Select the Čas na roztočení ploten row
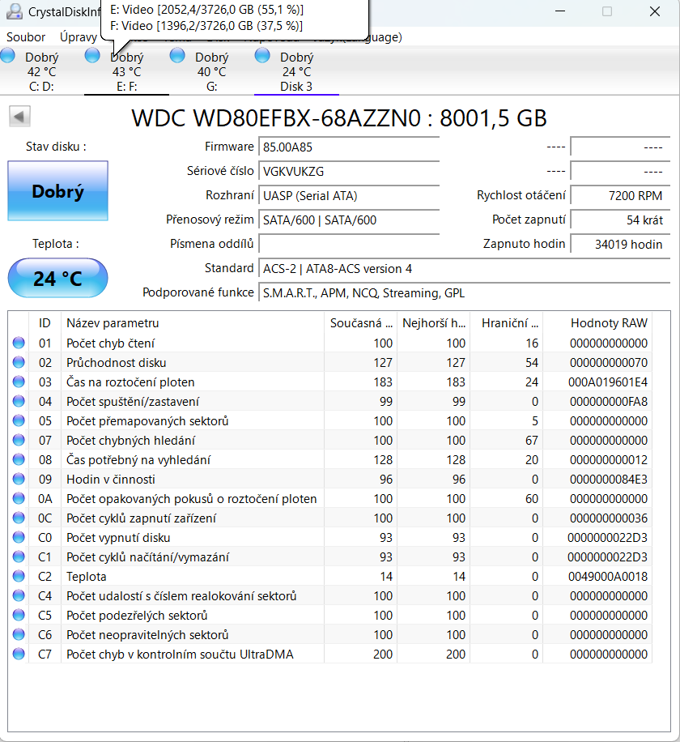The width and height of the screenshot is (680, 742). [162, 382]
